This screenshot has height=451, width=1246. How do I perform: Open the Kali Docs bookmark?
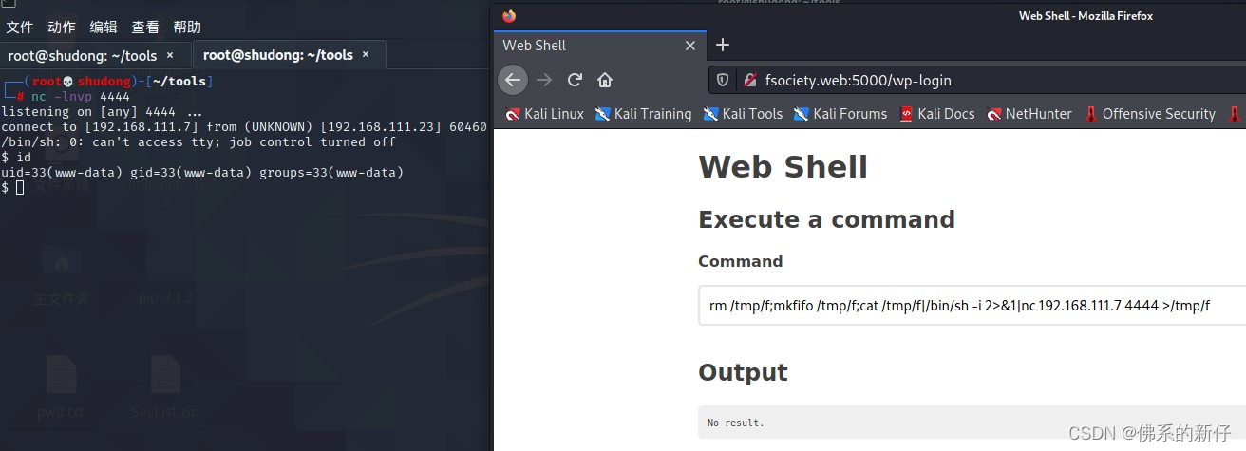[x=937, y=114]
